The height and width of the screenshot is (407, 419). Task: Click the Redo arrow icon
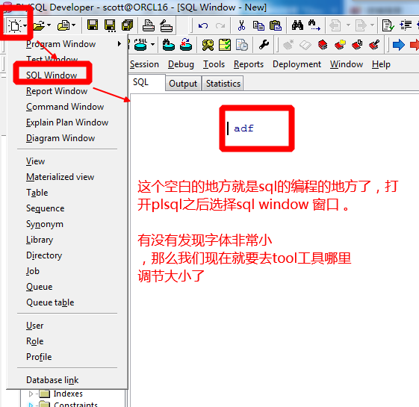click(220, 26)
